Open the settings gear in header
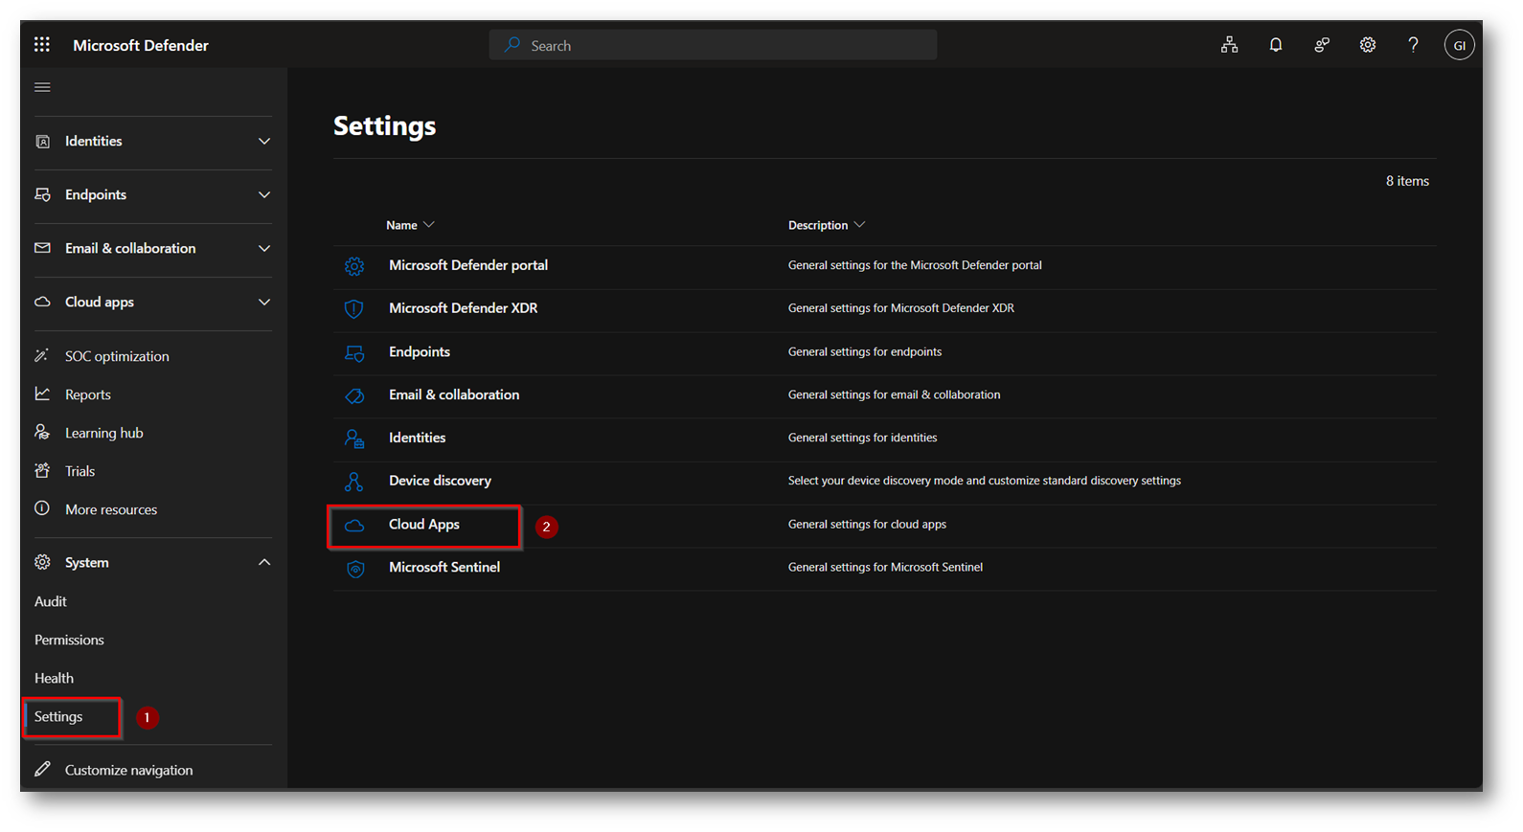1523x832 pixels. pyautogui.click(x=1367, y=45)
